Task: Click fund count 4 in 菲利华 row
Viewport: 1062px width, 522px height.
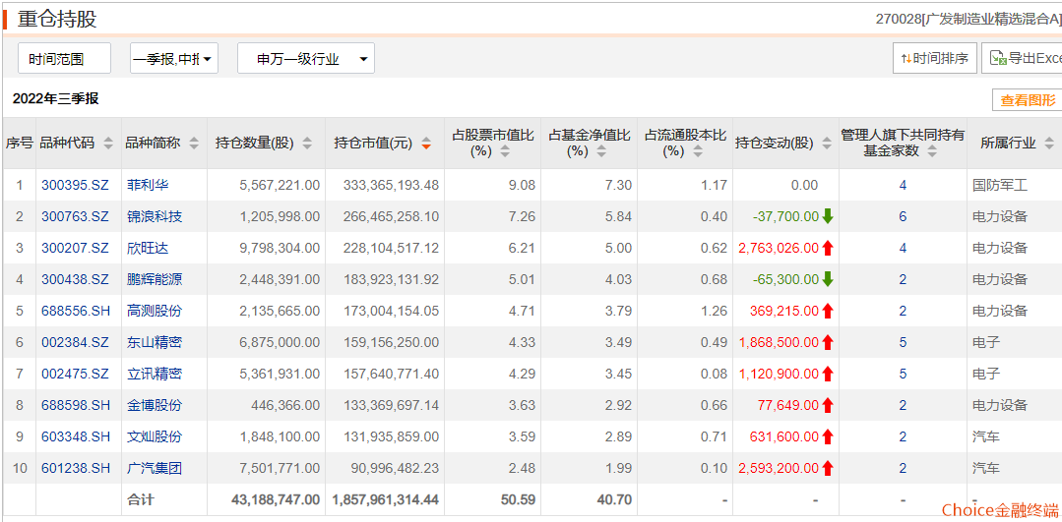Action: (903, 185)
